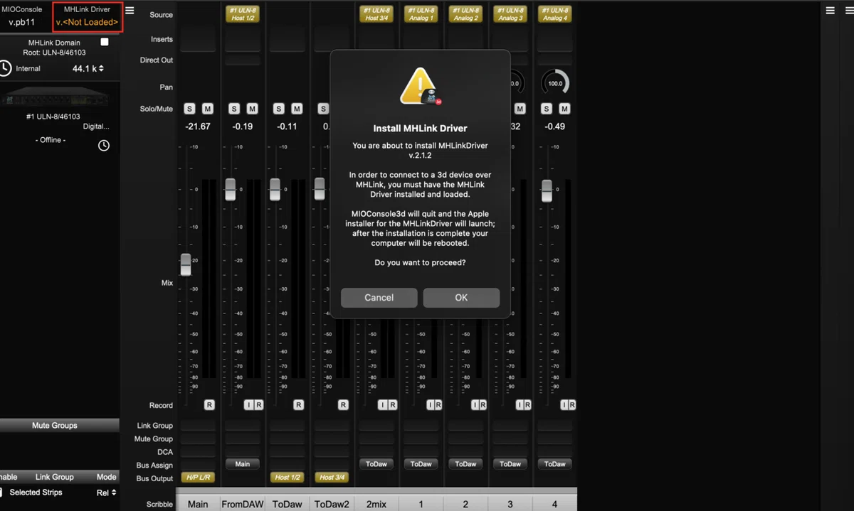Open 2mix bus assign ToDaw selector
Screen dimensions: 854x511
tap(376, 464)
